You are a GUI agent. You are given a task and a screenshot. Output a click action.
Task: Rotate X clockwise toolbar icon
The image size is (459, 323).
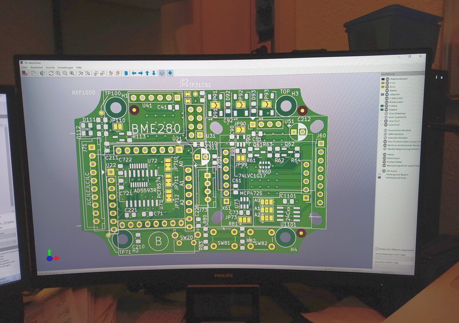click(80, 73)
